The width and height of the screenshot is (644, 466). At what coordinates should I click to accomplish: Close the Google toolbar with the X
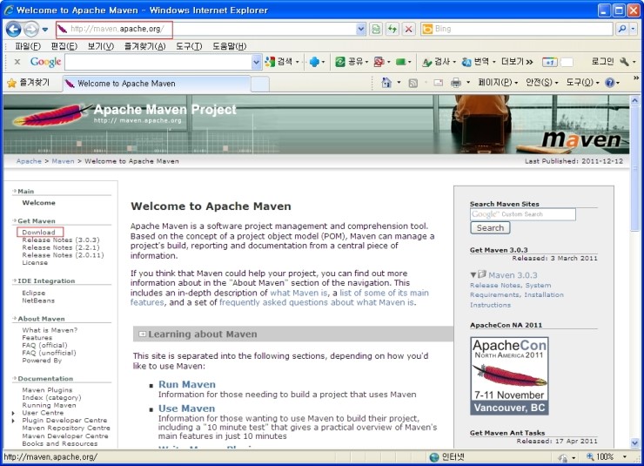pos(17,62)
